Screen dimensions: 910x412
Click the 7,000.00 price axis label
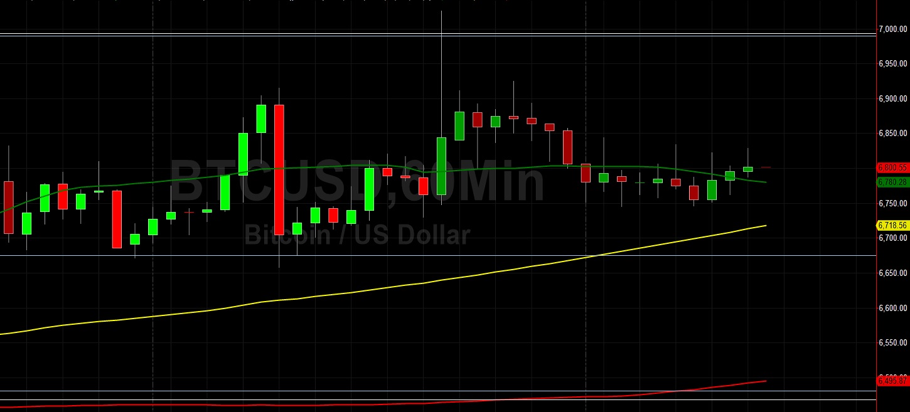[892, 29]
